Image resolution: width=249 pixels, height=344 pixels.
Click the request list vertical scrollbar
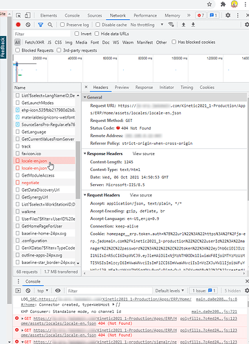click(78, 170)
